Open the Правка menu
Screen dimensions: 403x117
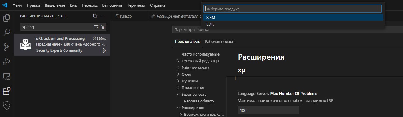33,5
